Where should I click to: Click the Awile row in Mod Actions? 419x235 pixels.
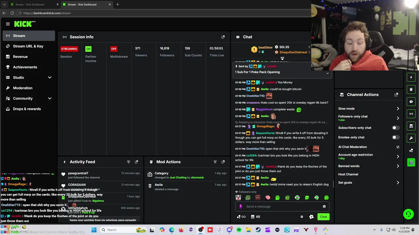187,187
